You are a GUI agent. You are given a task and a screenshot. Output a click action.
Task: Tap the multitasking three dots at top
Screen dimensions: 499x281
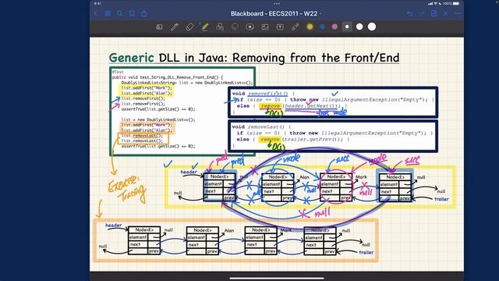(x=277, y=4)
